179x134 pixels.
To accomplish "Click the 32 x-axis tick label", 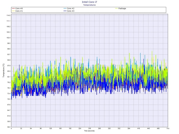I will click(21, 128).
